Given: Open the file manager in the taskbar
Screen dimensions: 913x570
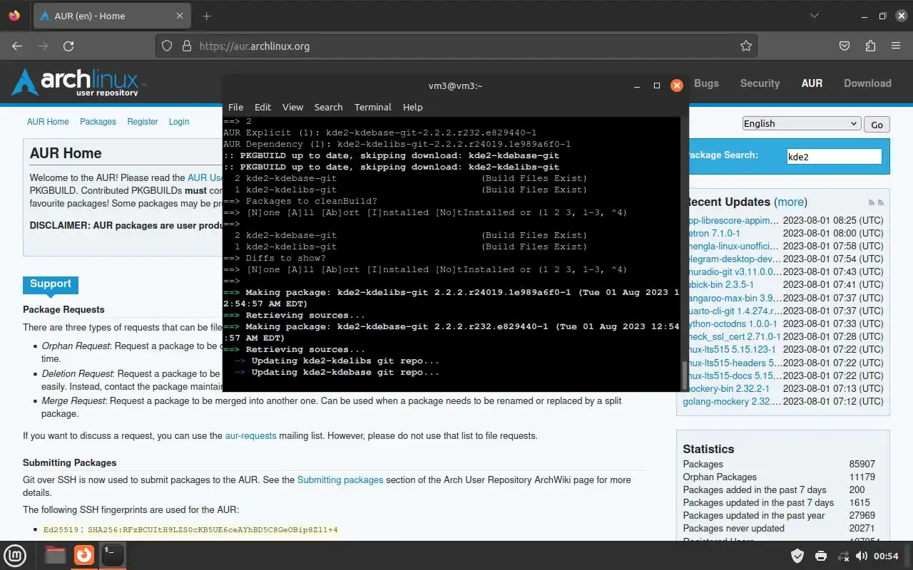Looking at the screenshot, I should [x=56, y=555].
